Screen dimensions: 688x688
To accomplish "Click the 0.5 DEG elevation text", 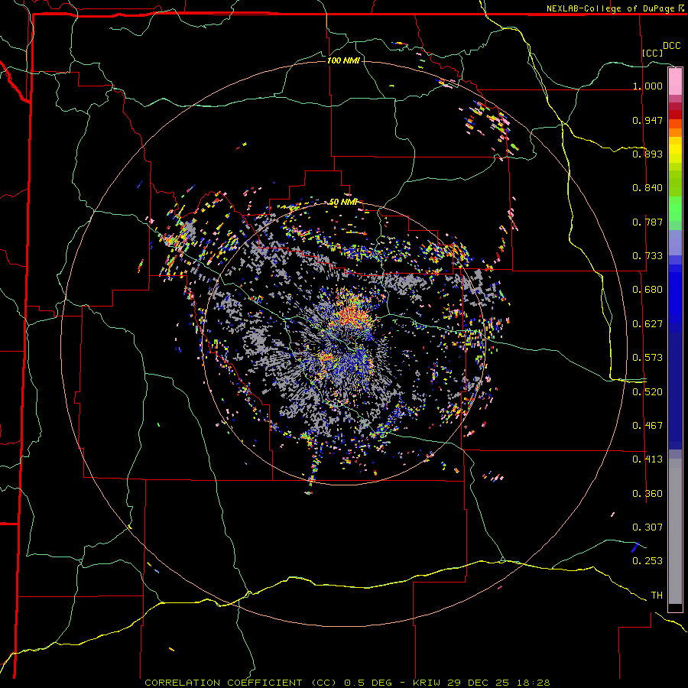I will 368,683.
